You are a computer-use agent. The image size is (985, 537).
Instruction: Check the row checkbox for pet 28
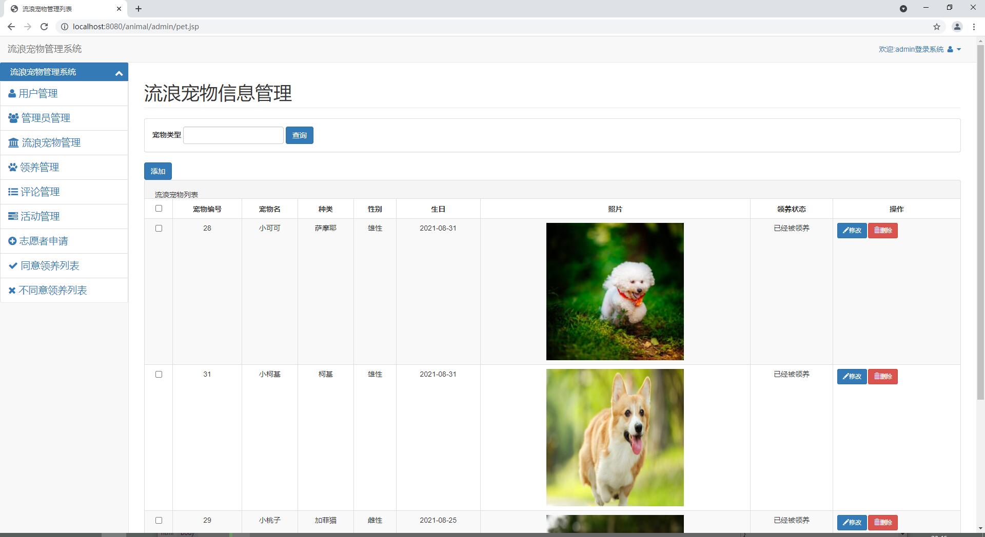point(159,228)
